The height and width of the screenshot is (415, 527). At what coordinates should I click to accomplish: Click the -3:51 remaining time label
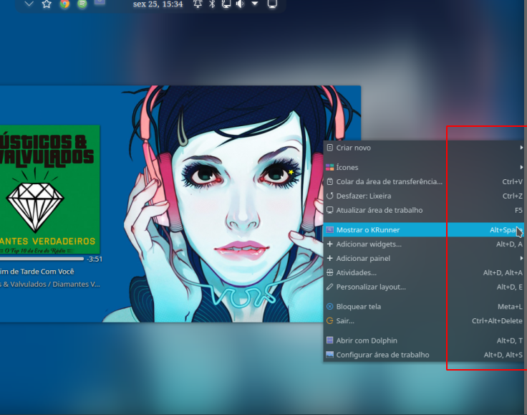tap(95, 259)
